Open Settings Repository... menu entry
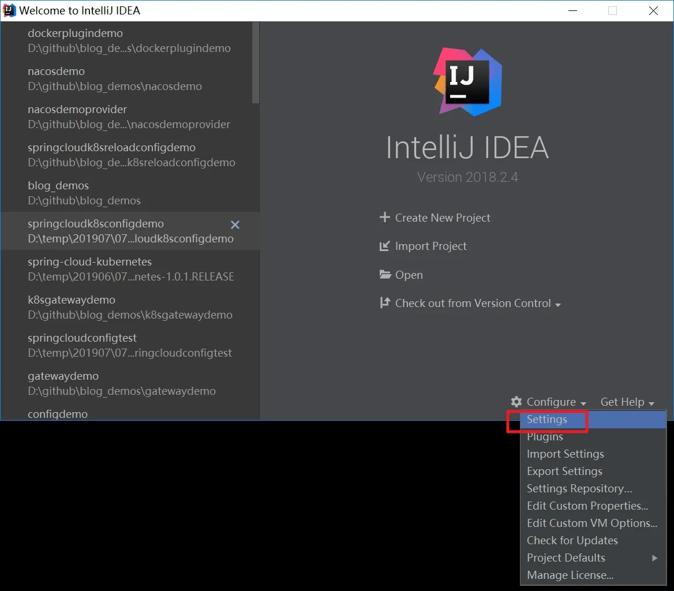 coord(593,489)
